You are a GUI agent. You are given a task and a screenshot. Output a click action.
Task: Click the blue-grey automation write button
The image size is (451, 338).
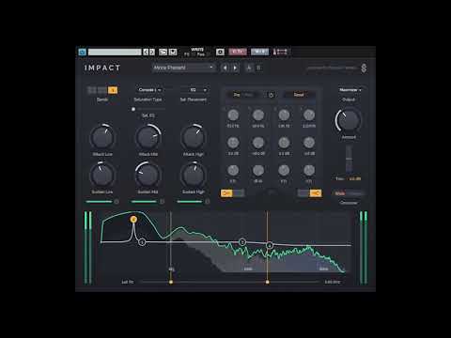(259, 52)
